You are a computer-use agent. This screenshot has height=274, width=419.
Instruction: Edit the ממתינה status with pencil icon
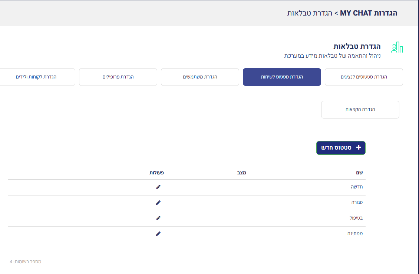[x=158, y=234]
